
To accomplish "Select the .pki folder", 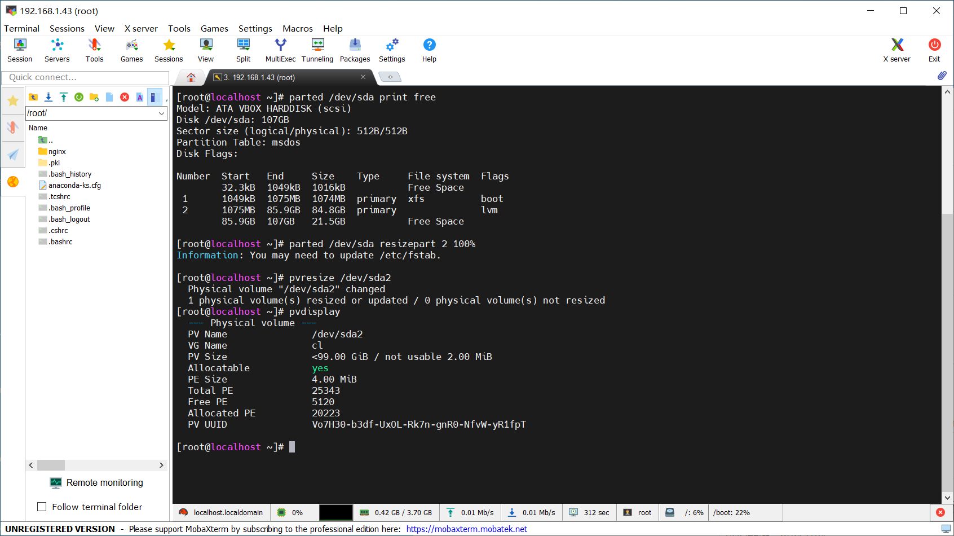I will click(x=49, y=162).
